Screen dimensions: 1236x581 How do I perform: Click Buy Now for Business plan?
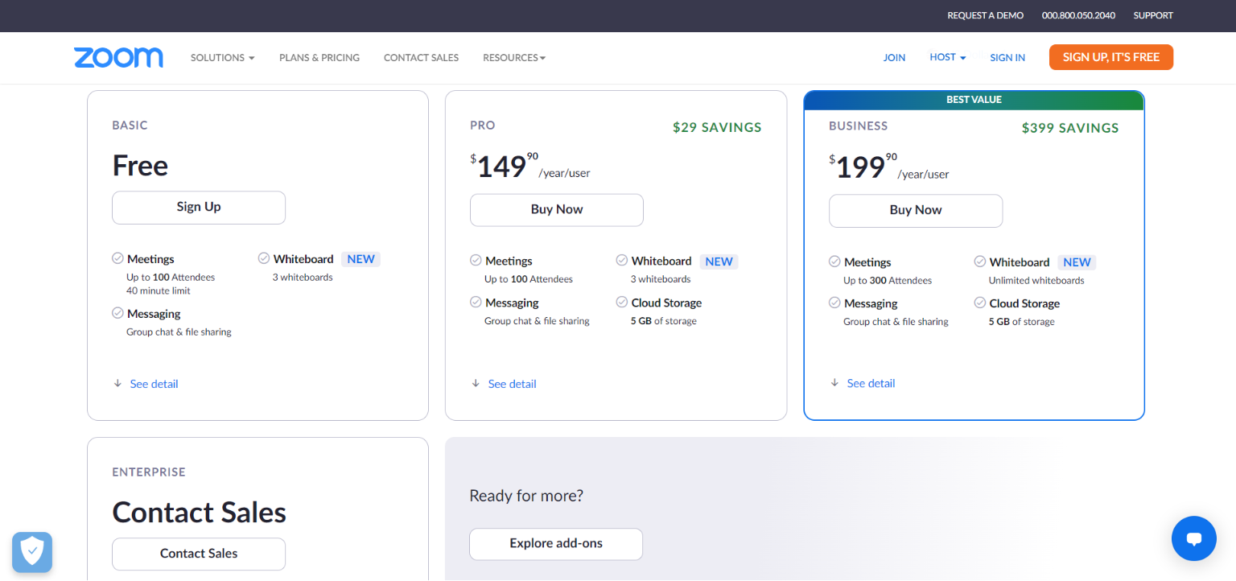[916, 210]
